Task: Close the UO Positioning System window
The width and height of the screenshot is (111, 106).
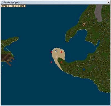Action: click(108, 2)
